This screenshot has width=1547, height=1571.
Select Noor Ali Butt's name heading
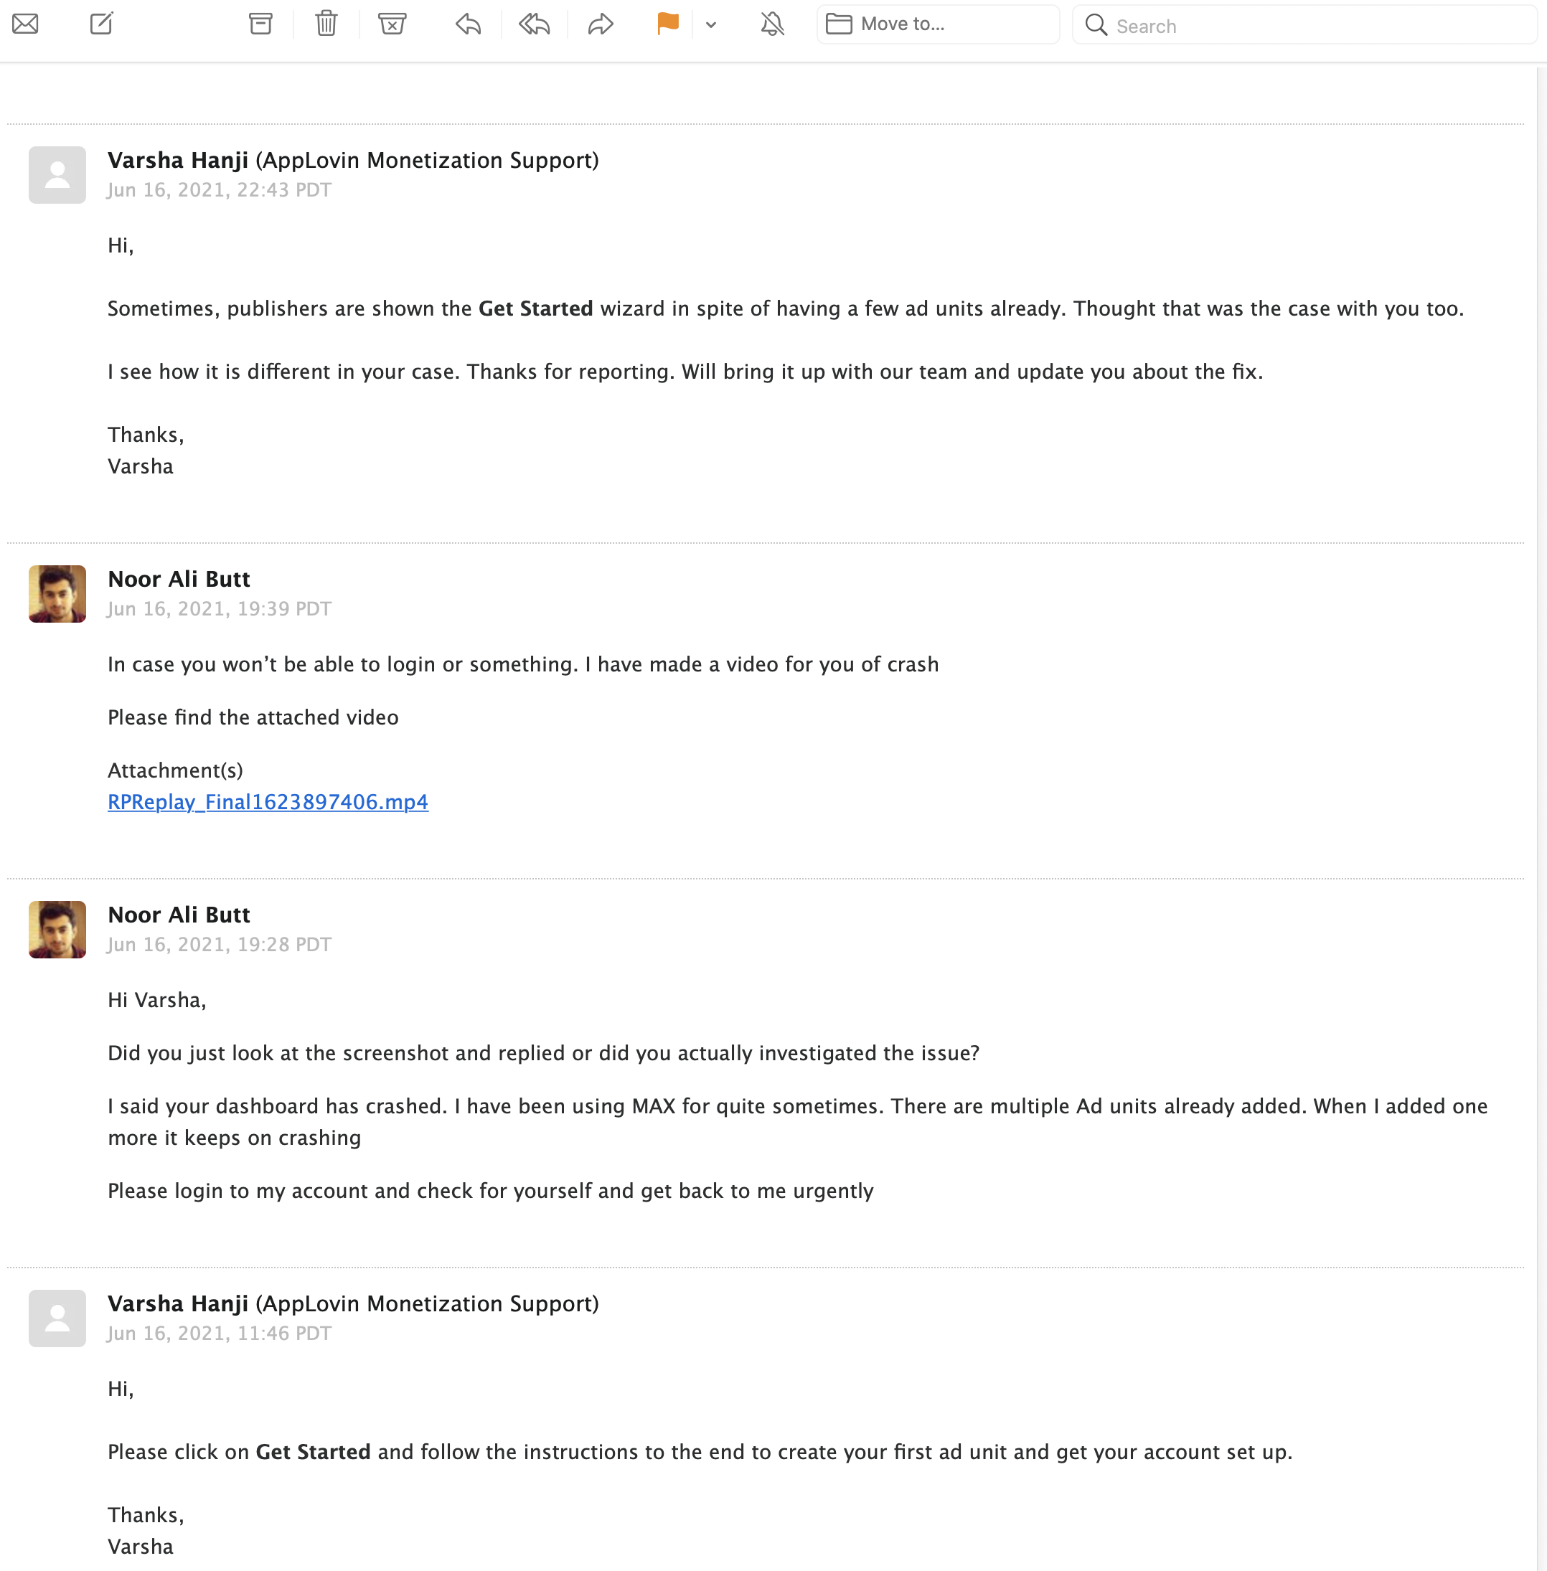pos(178,579)
